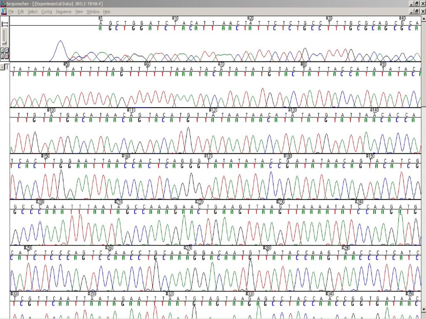
Task: Open the Sequence menu
Action: tap(63, 12)
